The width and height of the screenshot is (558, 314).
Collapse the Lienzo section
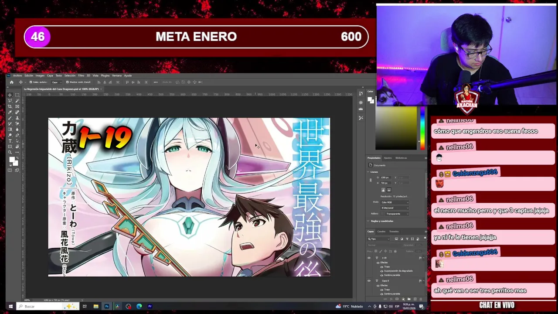(368, 172)
